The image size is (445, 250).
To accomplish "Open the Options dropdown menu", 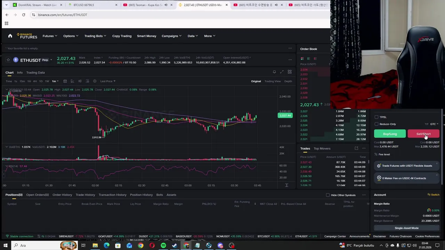I will tap(71, 36).
